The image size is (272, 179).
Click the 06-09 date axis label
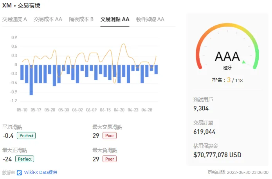pos(92,110)
